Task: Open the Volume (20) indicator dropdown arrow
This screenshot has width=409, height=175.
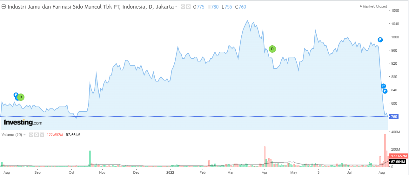Action: click(x=25, y=135)
